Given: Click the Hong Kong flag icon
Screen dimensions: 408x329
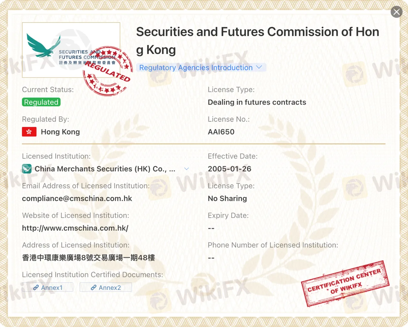Looking at the screenshot, I should coord(29,132).
